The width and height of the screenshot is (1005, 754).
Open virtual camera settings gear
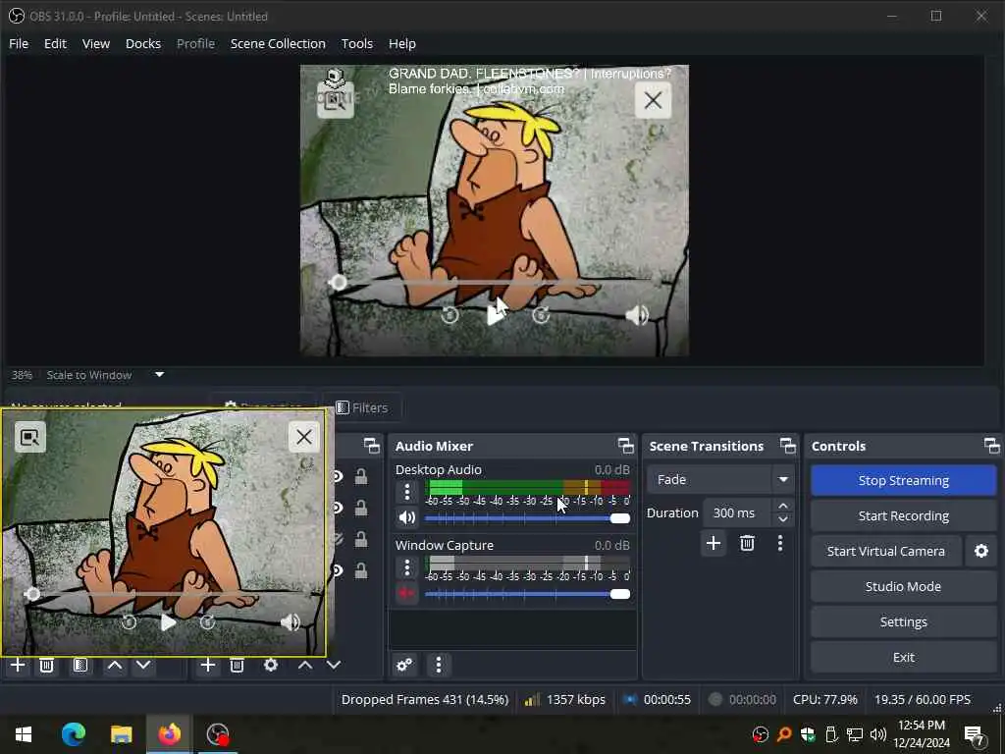(x=981, y=551)
